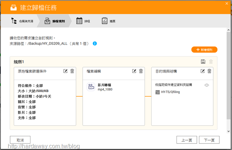The width and height of the screenshot is (232, 150).
Task: Open the 摘要 step
Action: 109,21
